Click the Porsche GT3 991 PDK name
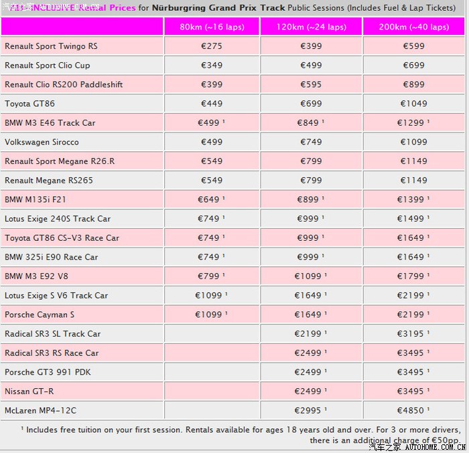This screenshot has height=453, width=469. 46,372
